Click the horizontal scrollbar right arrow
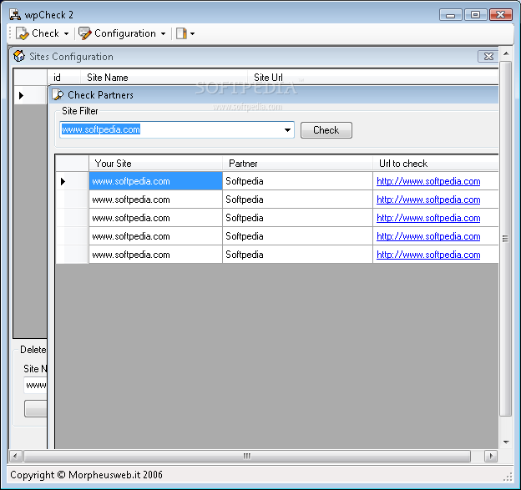 (491, 456)
